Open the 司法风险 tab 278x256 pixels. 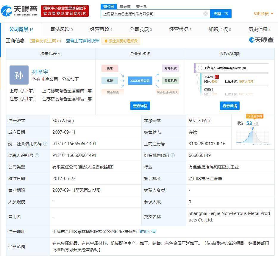(60, 29)
